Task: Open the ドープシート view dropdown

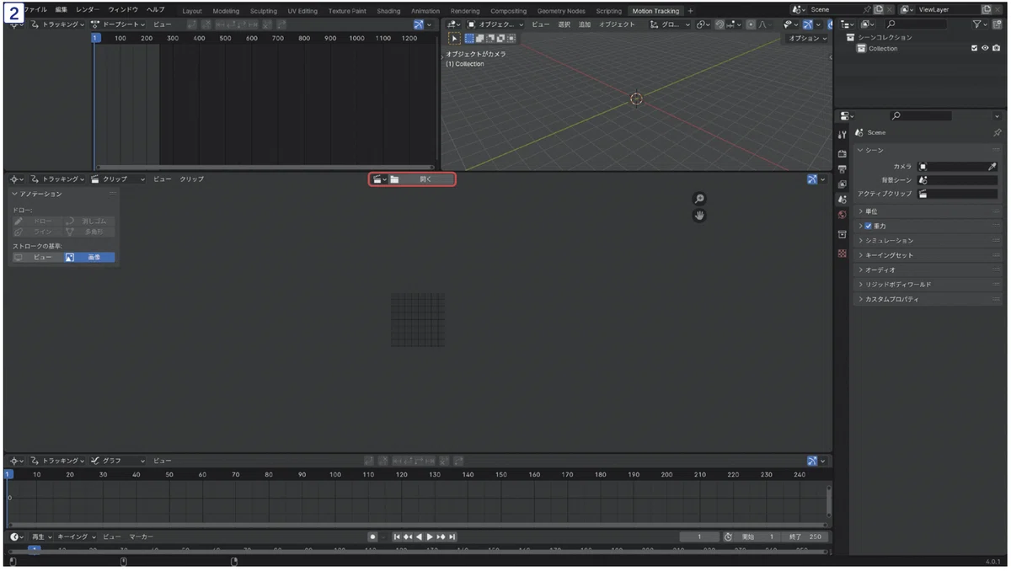Action: pyautogui.click(x=118, y=24)
